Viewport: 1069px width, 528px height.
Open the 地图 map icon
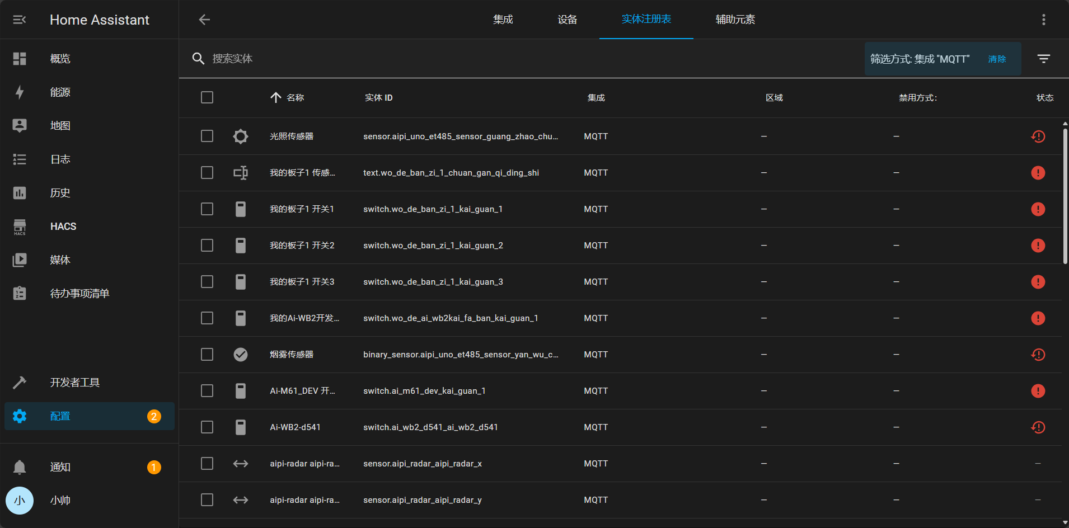coord(20,126)
